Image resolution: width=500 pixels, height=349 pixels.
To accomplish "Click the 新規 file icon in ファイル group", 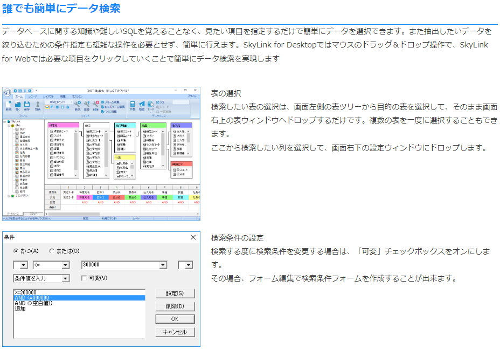I will pyautogui.click(x=8, y=104).
